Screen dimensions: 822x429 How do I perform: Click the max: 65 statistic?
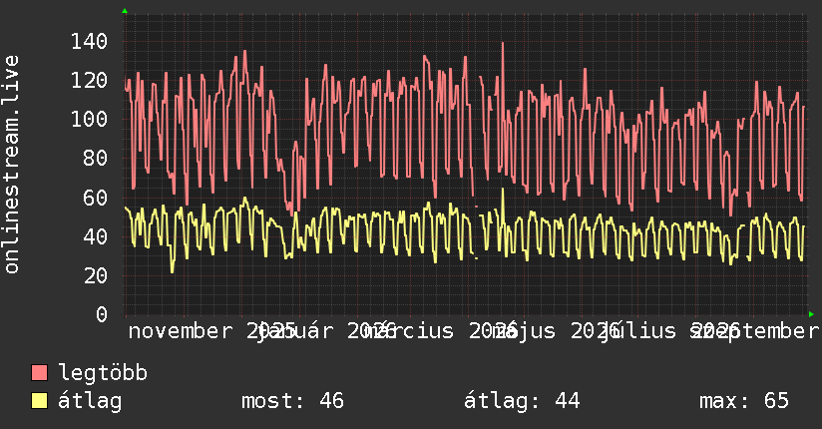coord(744,401)
